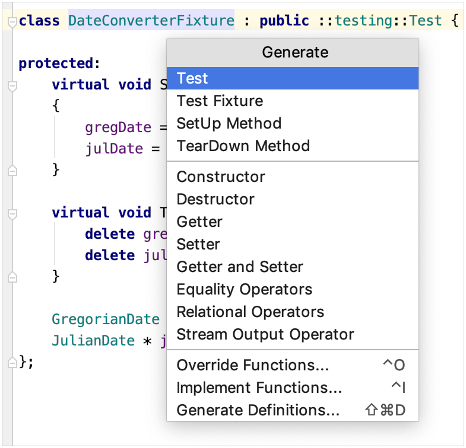
Task: Pick SetUp Method menu entry
Action: [x=293, y=123]
